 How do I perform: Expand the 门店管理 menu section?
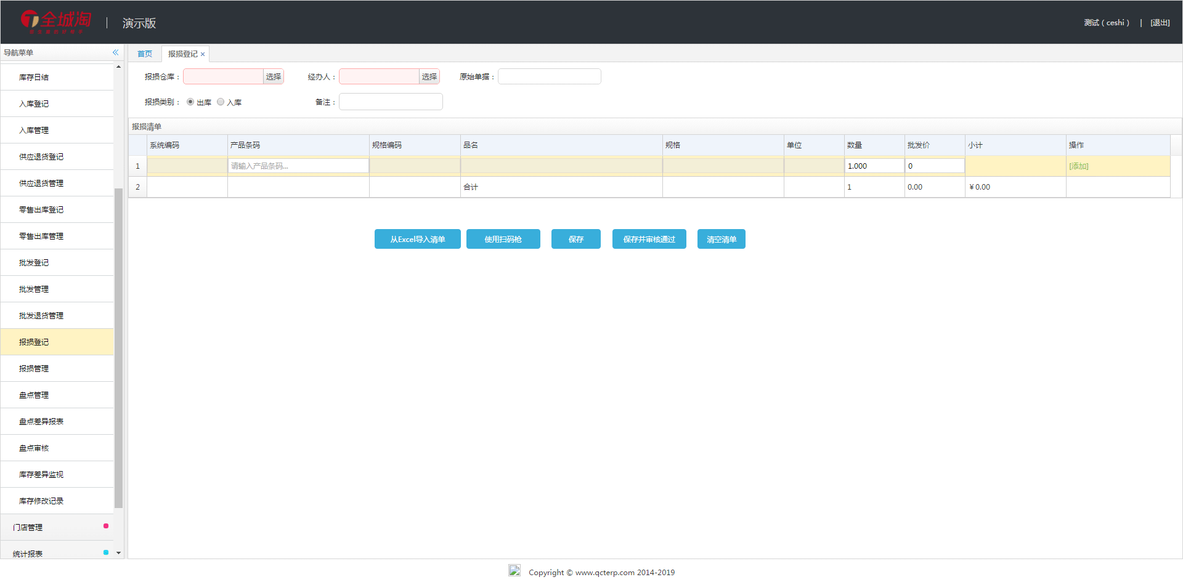57,527
